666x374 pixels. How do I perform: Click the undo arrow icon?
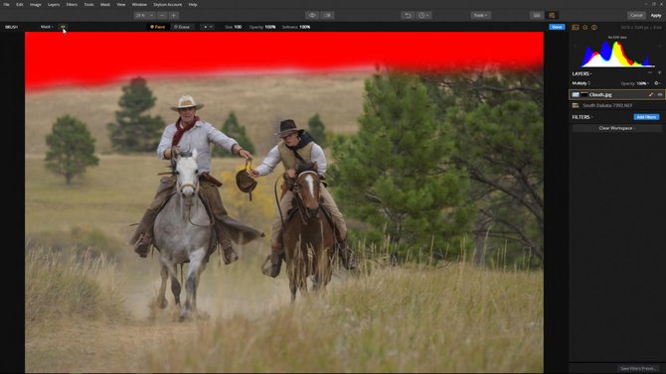(x=408, y=15)
